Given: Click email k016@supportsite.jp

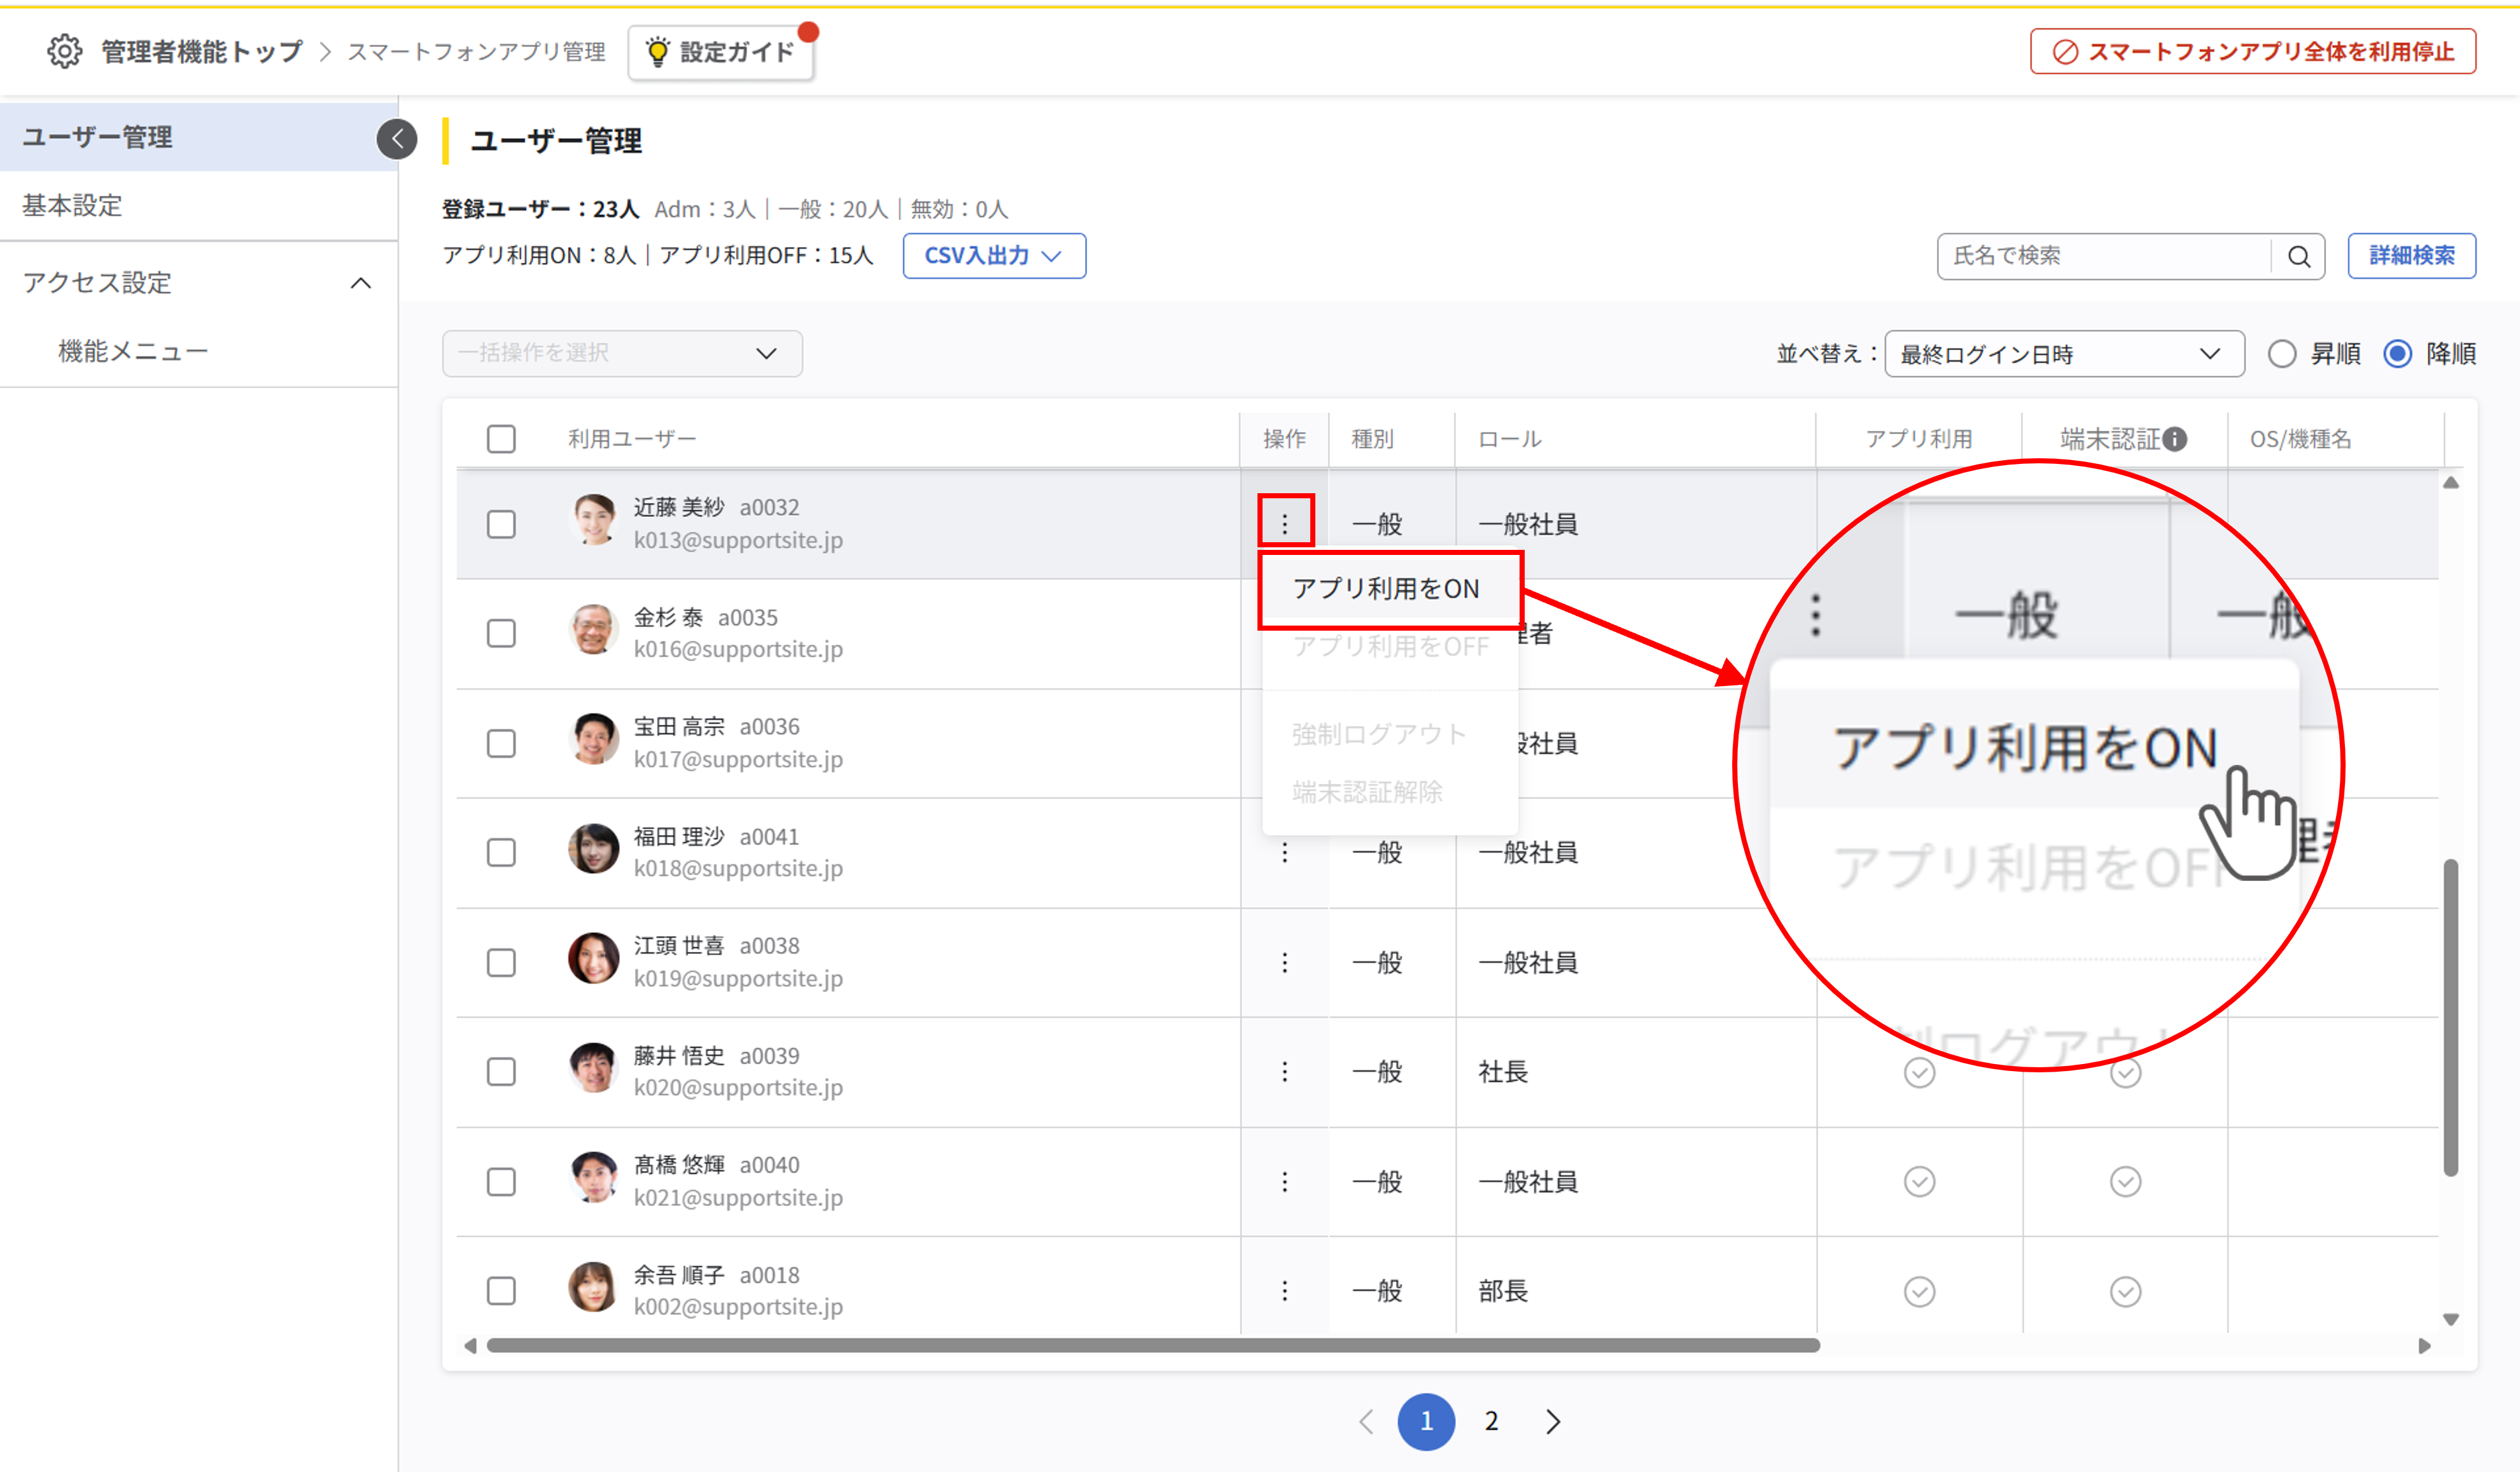Looking at the screenshot, I should pyautogui.click(x=738, y=650).
